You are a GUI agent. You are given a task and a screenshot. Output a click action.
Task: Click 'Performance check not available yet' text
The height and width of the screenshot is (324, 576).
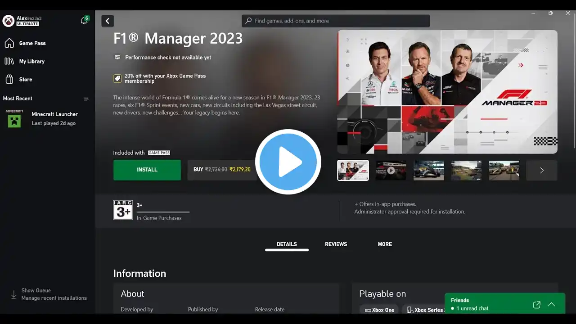tap(168, 58)
